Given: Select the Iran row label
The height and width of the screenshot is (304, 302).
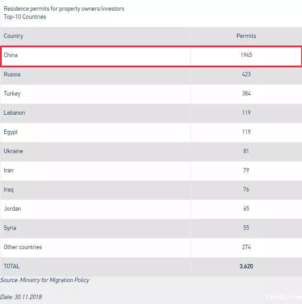Looking at the screenshot, I should click(8, 170).
